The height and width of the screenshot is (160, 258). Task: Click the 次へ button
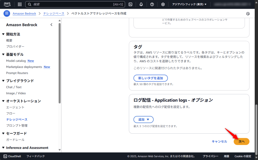(241, 141)
